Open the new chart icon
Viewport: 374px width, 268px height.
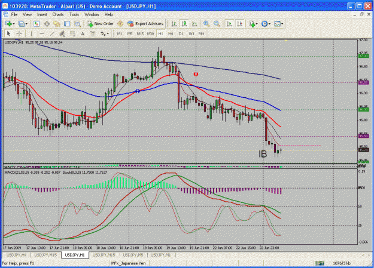tap(8, 24)
